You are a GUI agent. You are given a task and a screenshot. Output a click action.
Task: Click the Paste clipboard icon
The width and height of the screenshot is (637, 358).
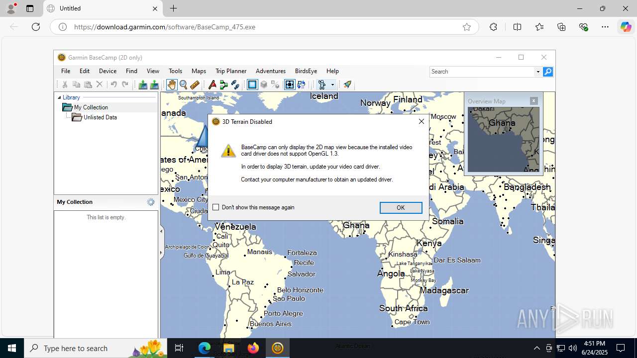(x=88, y=85)
